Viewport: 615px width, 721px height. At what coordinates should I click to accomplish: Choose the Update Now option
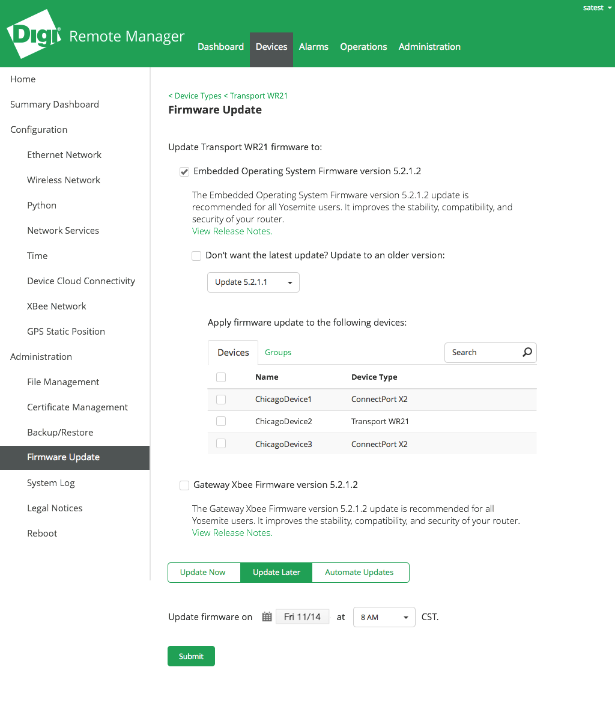point(204,573)
